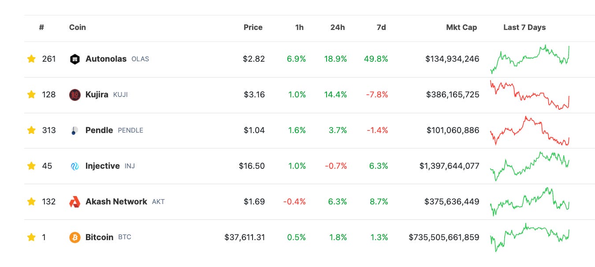This screenshot has width=595, height=267.
Task: Click the Akash Network logo
Action: (75, 201)
